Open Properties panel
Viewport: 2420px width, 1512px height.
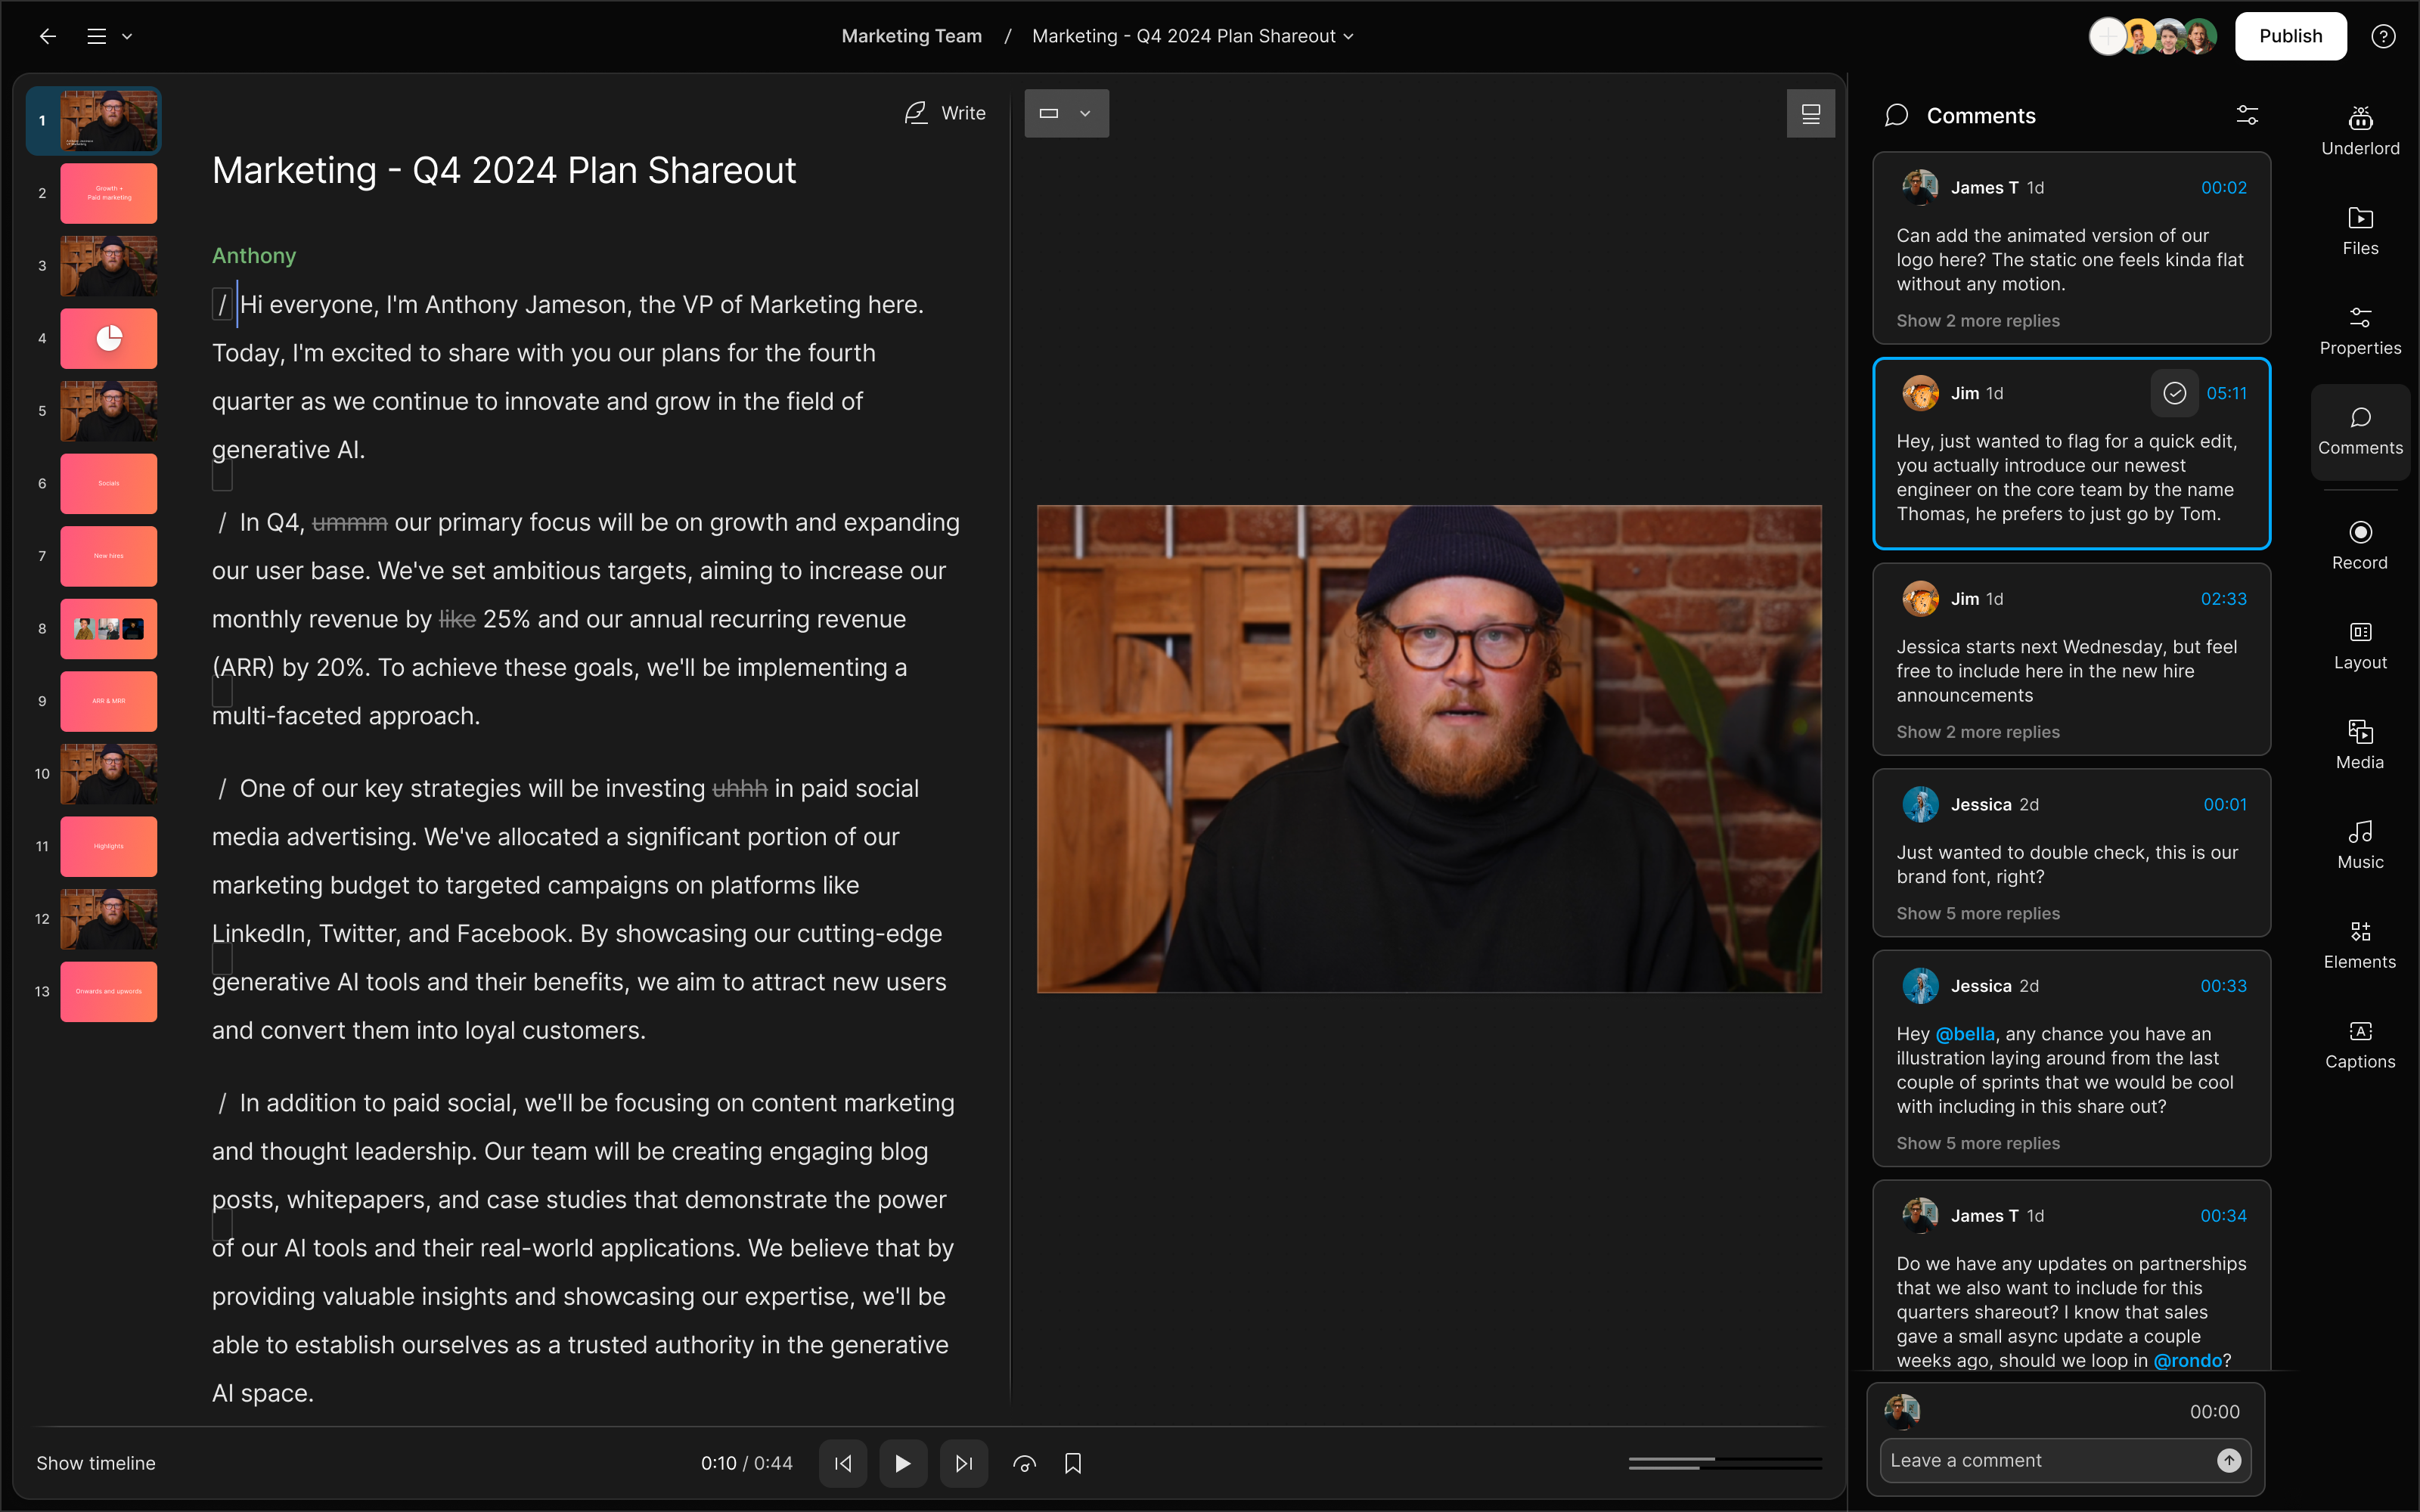point(2360,332)
